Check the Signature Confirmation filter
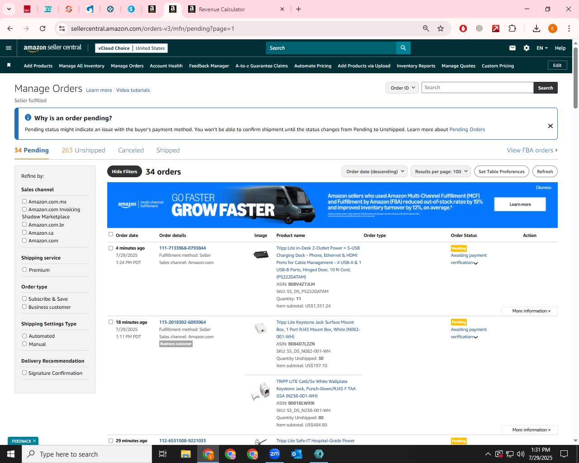This screenshot has width=579, height=463. click(24, 373)
